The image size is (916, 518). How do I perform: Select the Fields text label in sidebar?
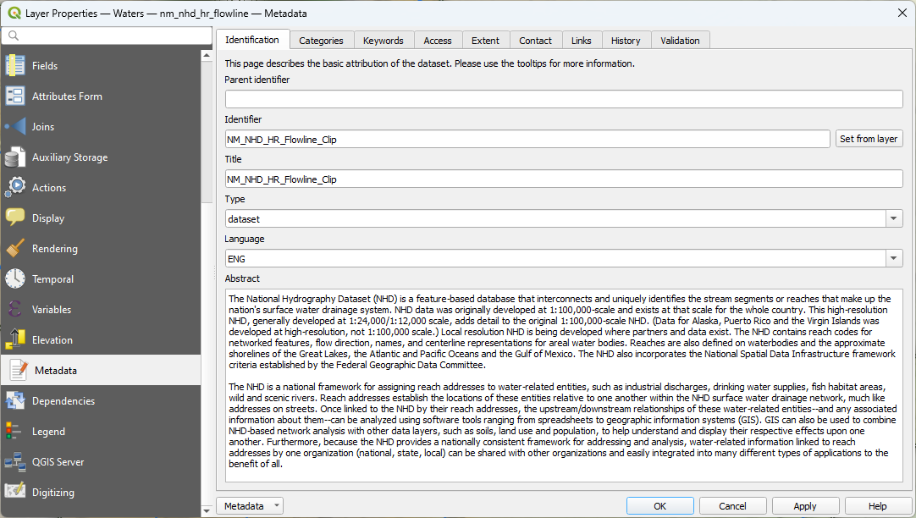pos(45,66)
